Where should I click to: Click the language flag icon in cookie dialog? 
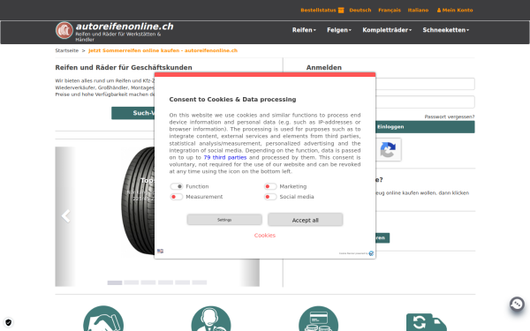[x=160, y=251]
